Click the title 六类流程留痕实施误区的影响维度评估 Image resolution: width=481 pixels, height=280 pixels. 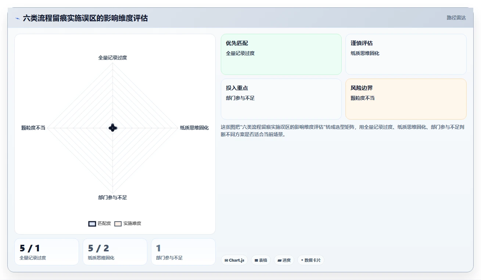pyautogui.click(x=85, y=18)
